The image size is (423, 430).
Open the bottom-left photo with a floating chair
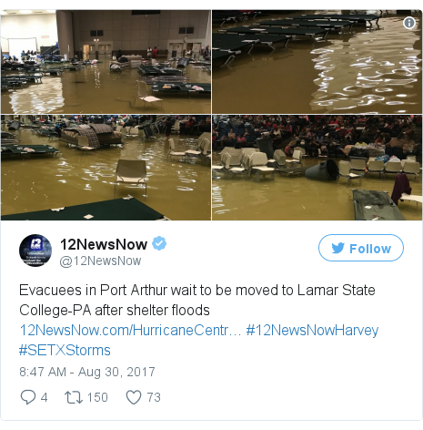106,168
